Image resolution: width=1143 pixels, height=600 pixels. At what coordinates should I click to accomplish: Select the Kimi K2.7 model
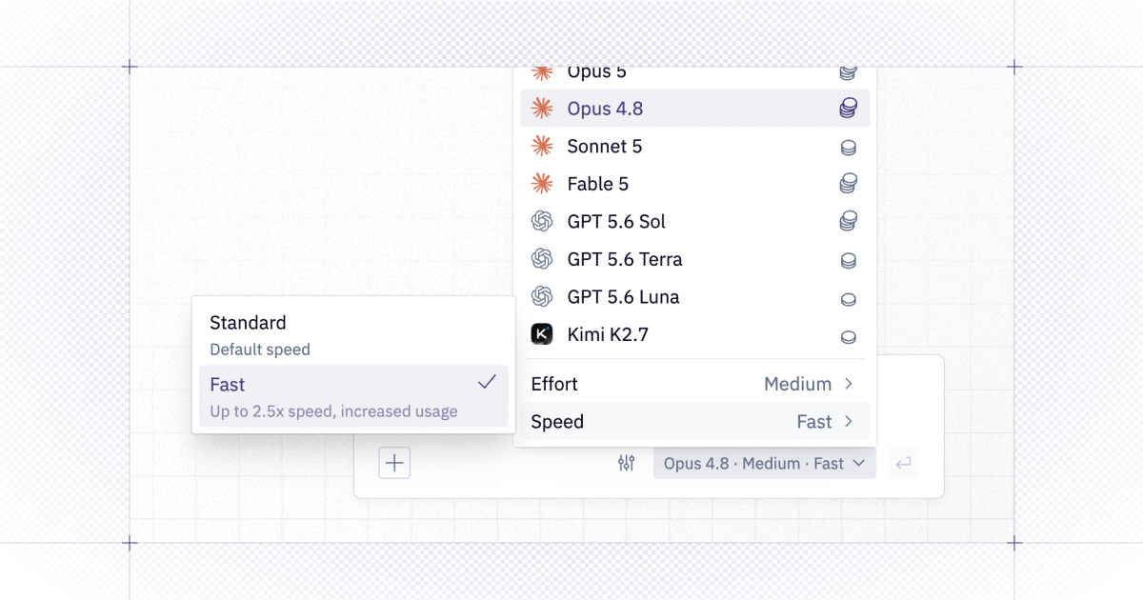pos(694,334)
